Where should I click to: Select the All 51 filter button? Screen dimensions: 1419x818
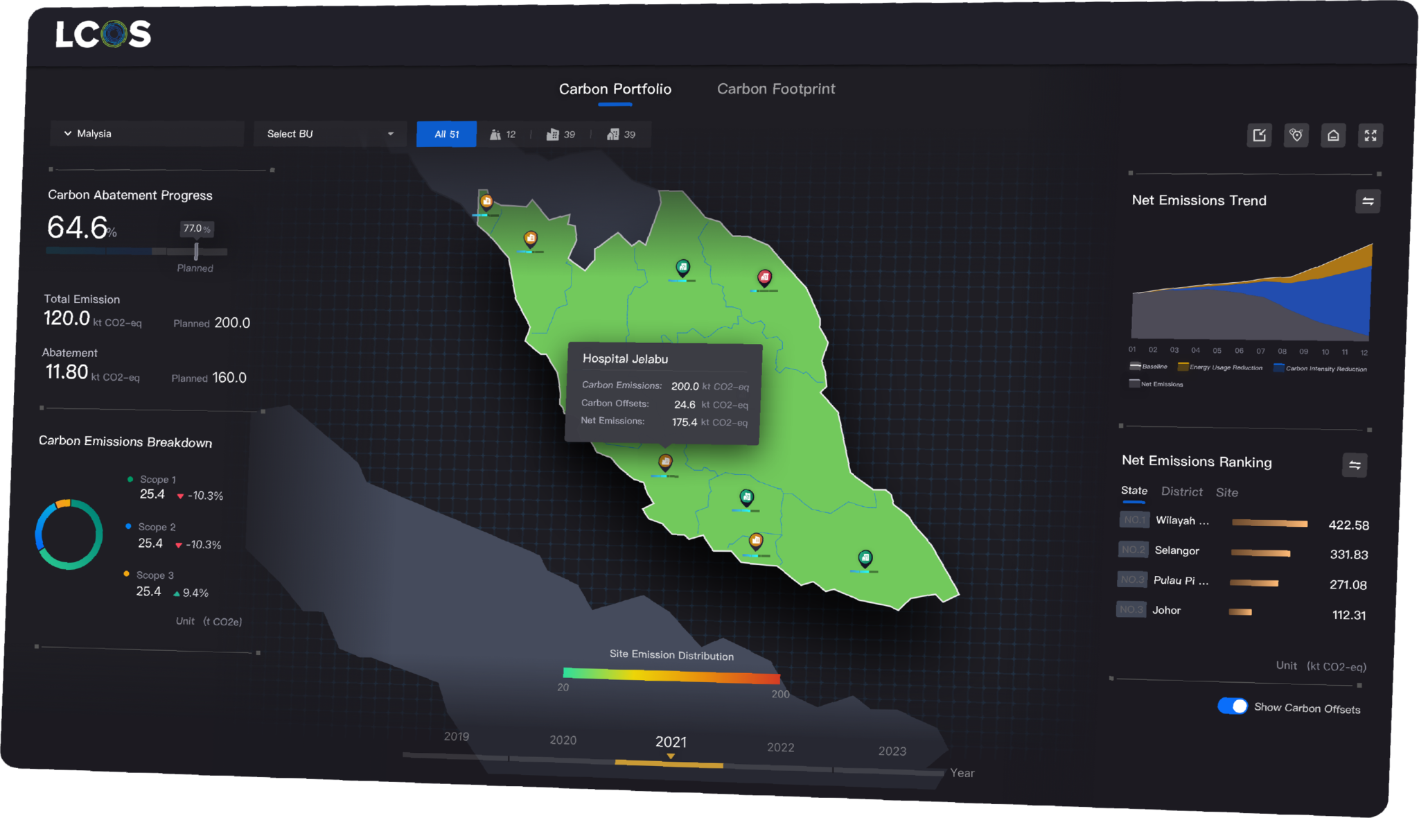[446, 134]
